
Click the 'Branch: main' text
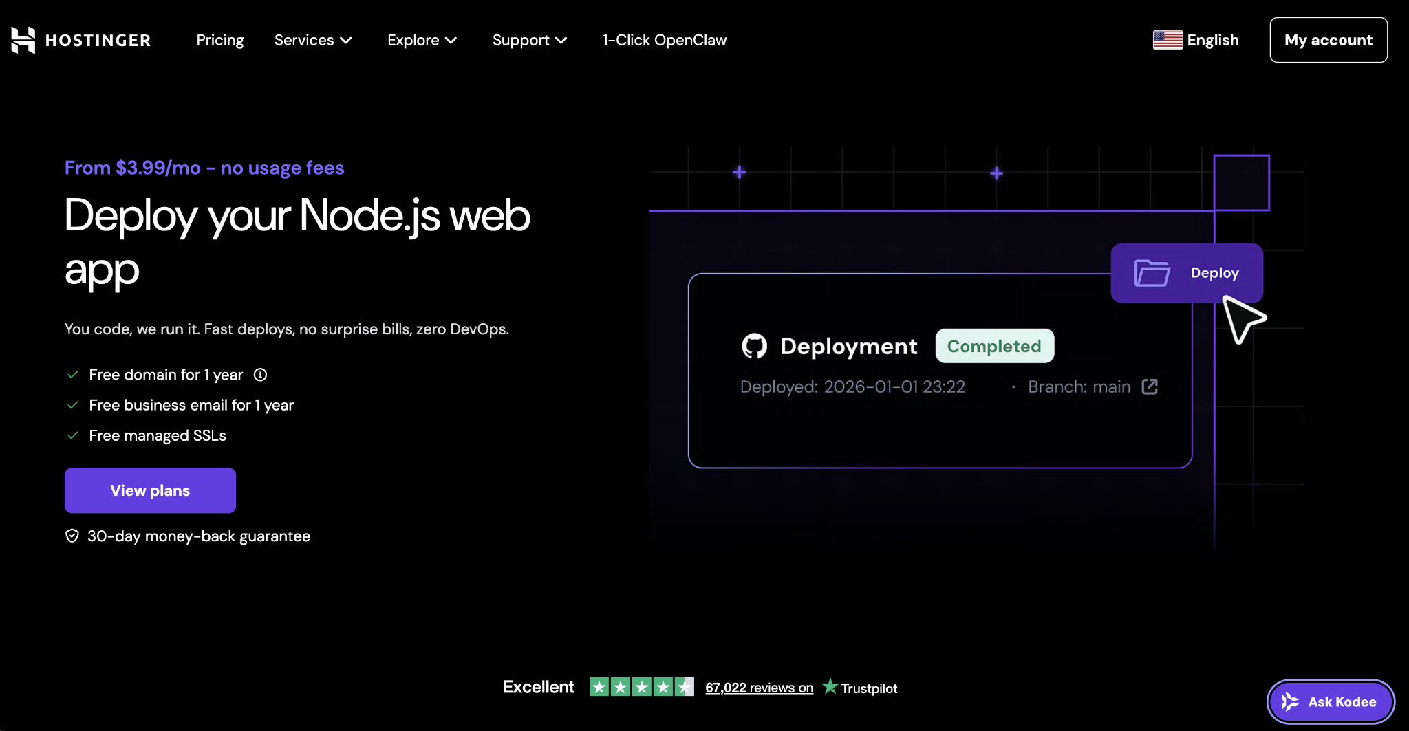point(1079,386)
